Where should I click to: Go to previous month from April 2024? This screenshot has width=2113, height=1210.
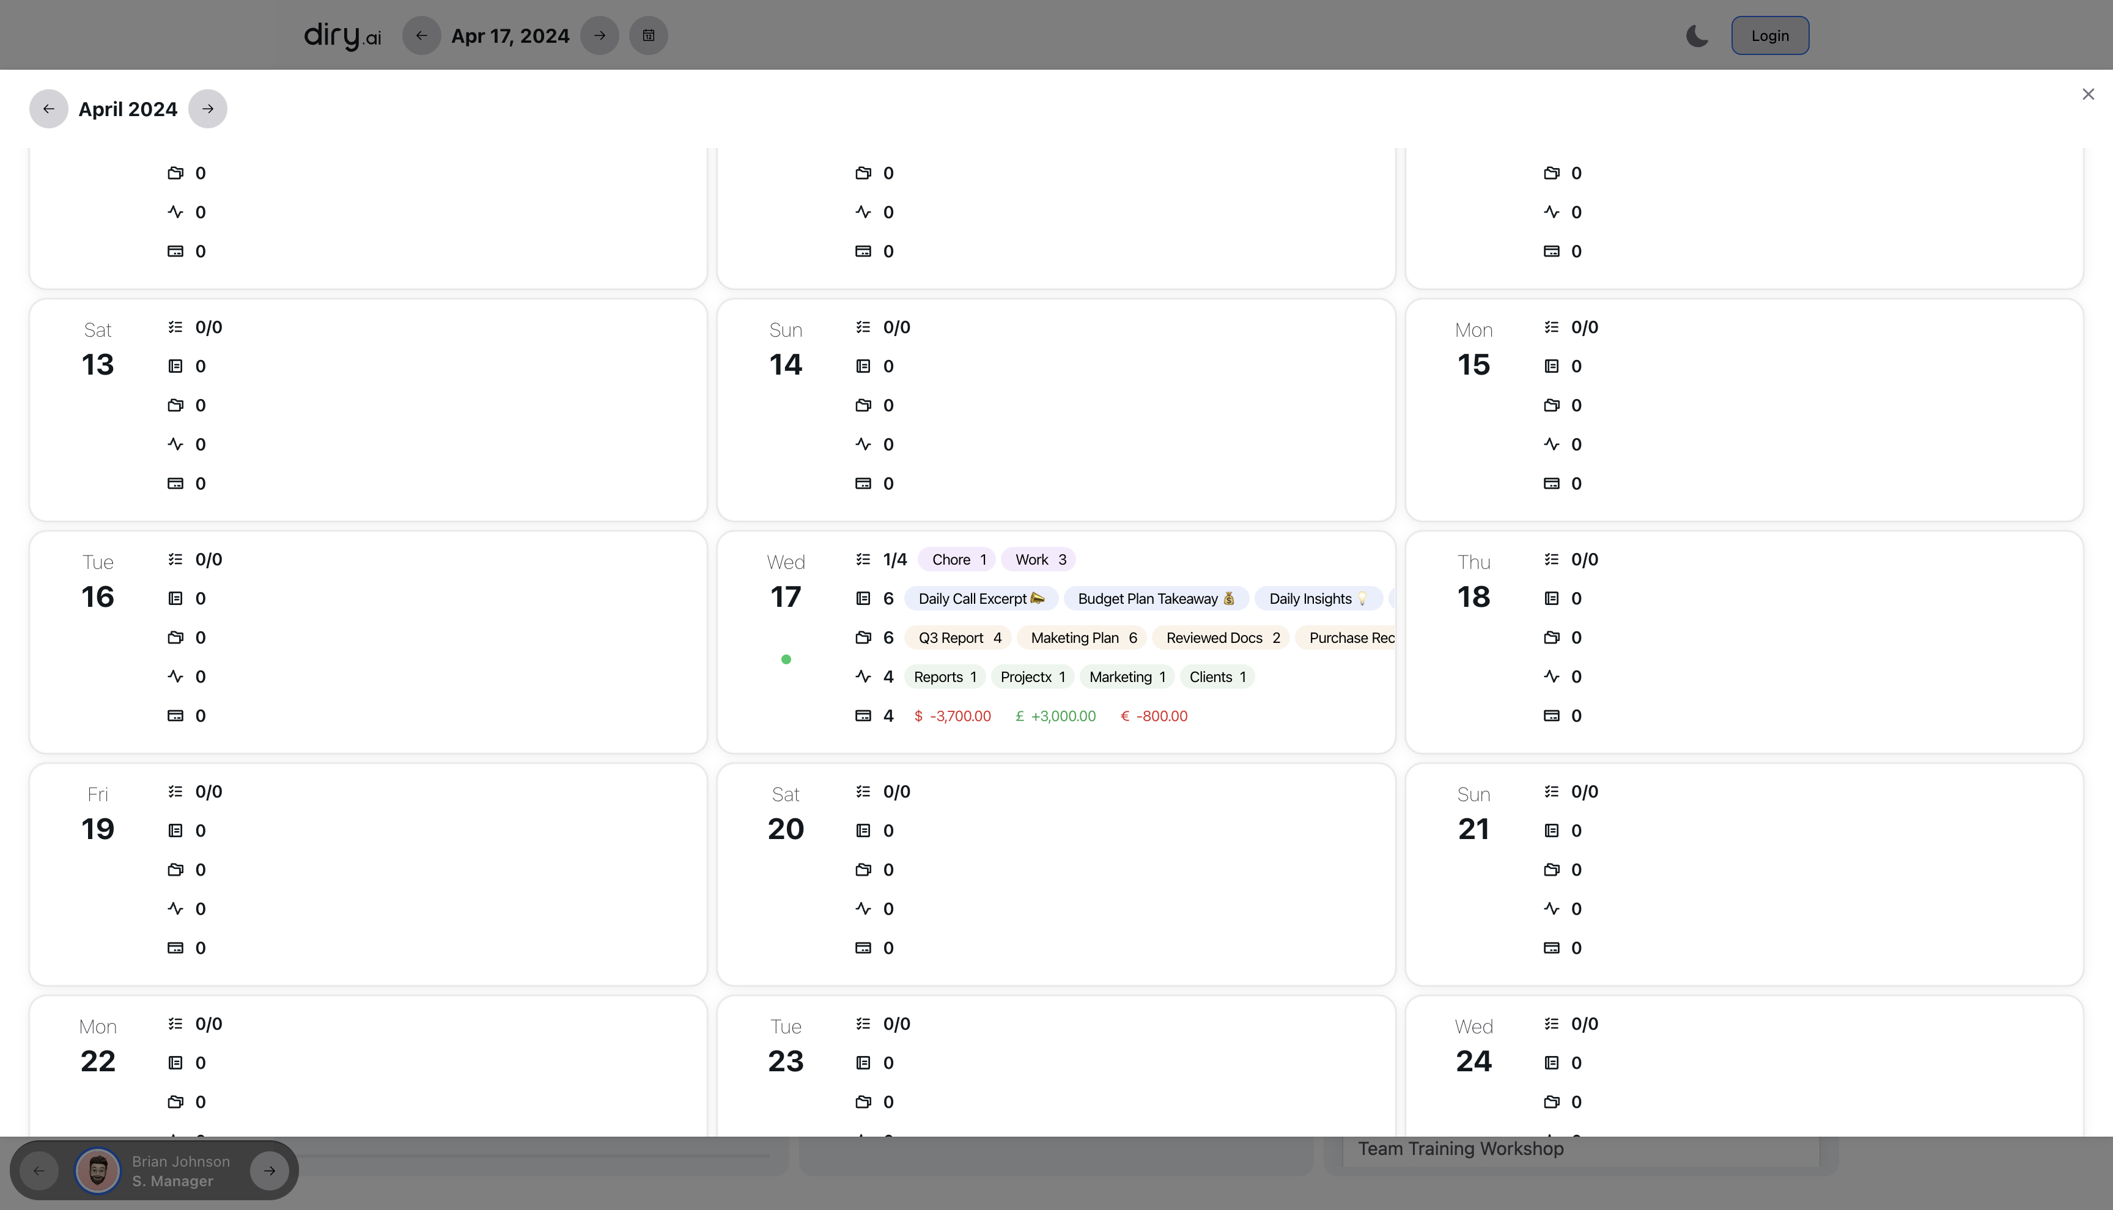pyautogui.click(x=48, y=109)
